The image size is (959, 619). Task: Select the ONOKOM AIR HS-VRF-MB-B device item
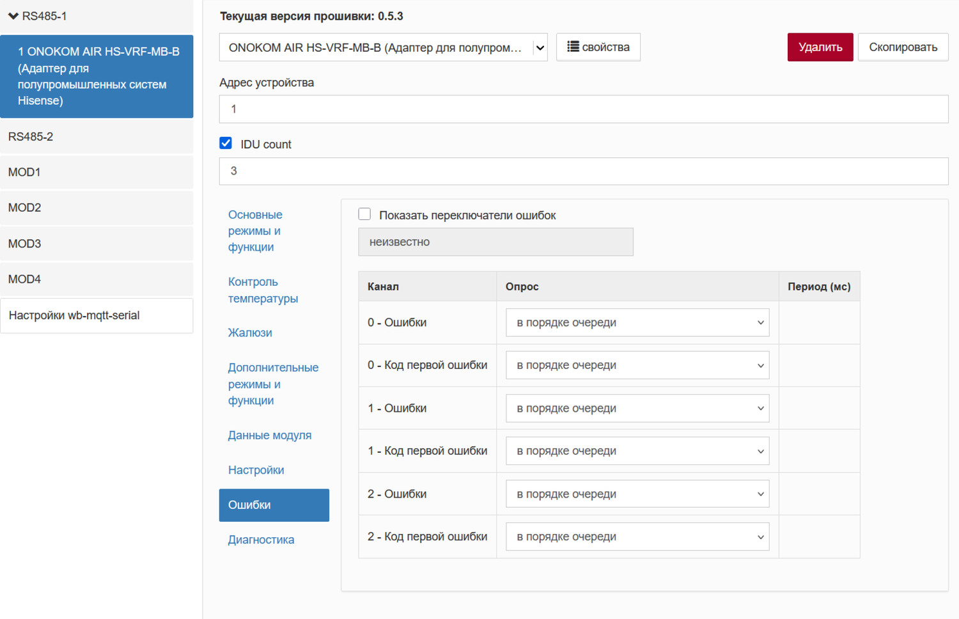tap(97, 76)
